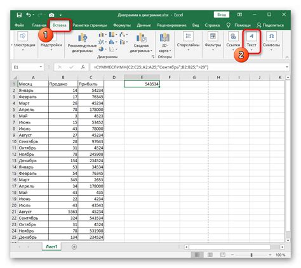The height and width of the screenshot is (268, 301).
Task: Open Рекомендуемые диаграммы icon
Action: tap(83, 38)
